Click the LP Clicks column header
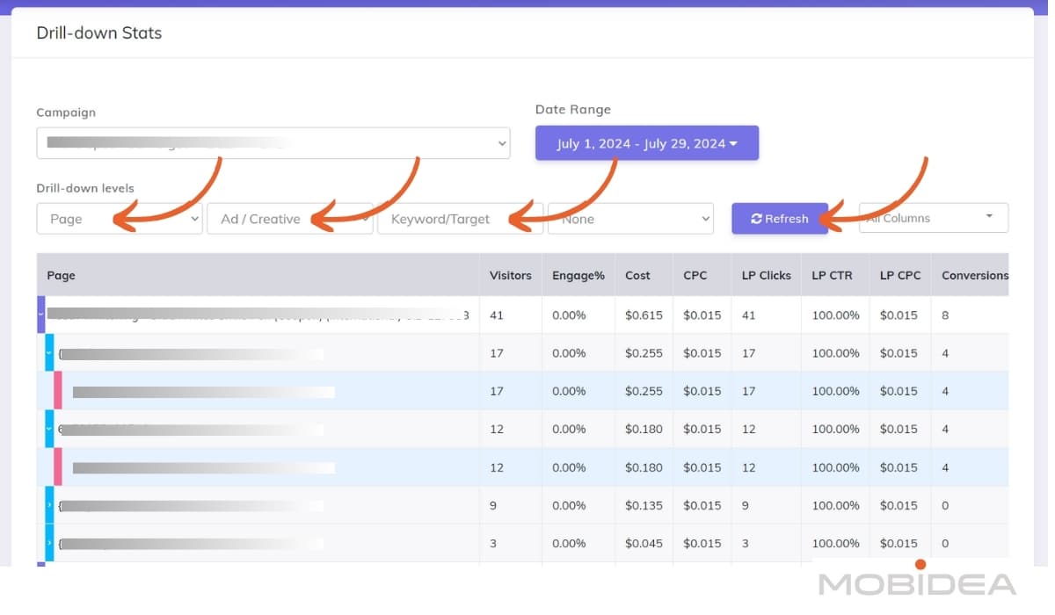 pos(766,275)
